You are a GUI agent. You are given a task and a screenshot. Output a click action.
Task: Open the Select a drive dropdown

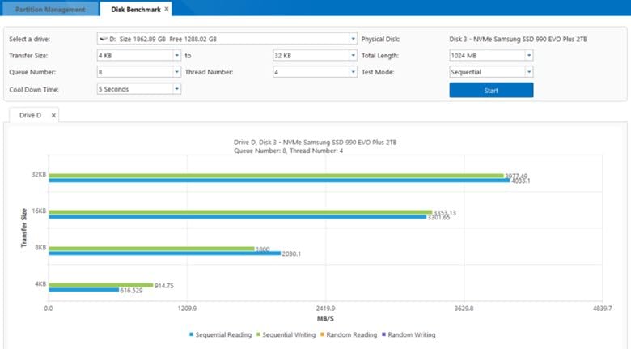pyautogui.click(x=353, y=39)
